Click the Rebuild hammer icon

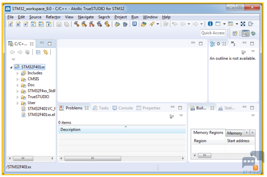coord(84,24)
